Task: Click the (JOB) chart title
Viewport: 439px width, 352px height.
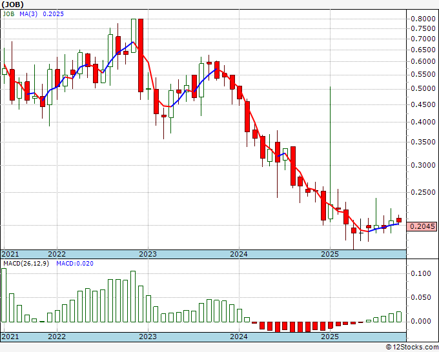Action: (x=13, y=5)
